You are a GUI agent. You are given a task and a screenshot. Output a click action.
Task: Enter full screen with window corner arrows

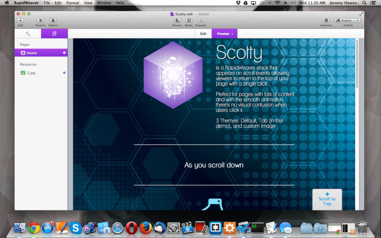pyautogui.click(x=361, y=14)
